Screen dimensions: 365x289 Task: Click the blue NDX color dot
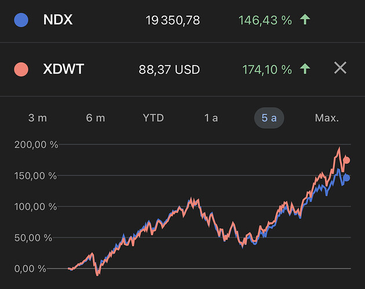pyautogui.click(x=21, y=20)
